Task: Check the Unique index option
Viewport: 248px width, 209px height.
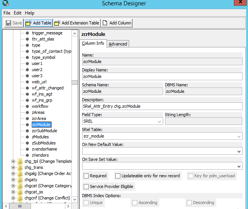Action: pos(86,203)
